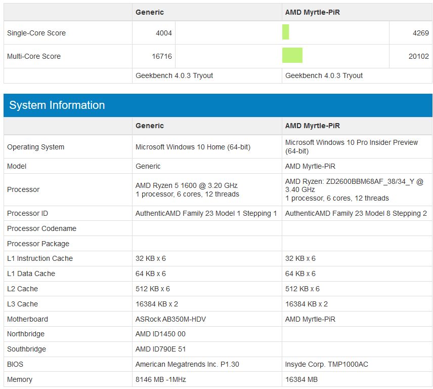
Task: Select the Single-Core Score label
Action: click(36, 33)
